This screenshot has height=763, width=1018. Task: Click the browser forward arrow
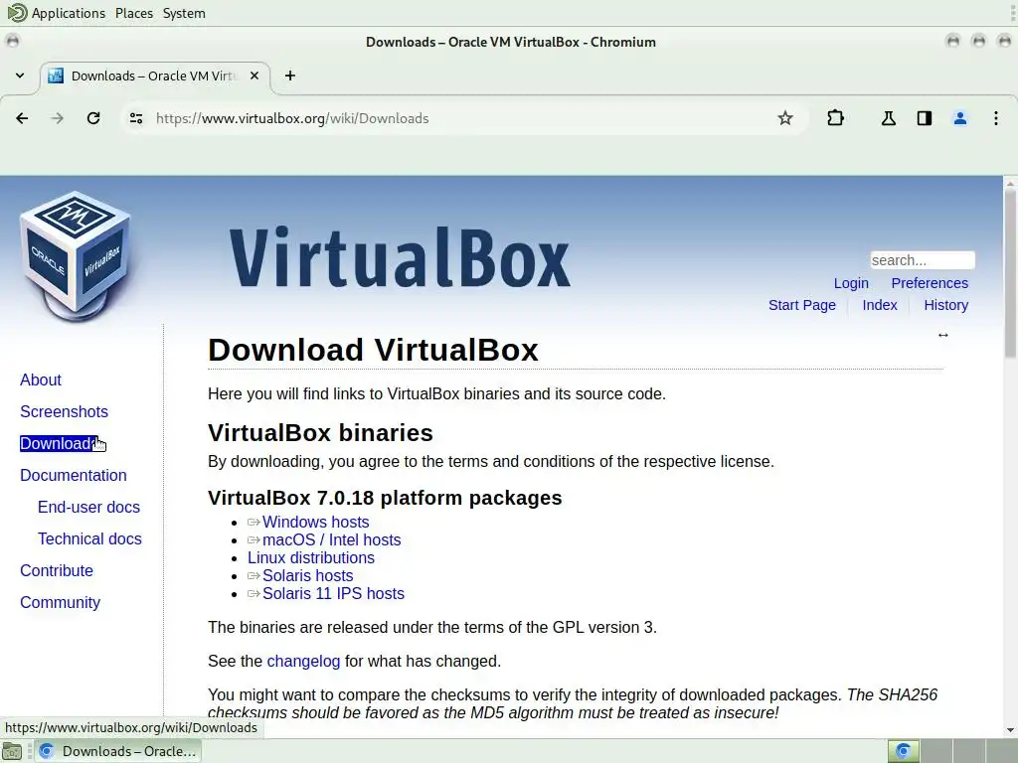58,118
